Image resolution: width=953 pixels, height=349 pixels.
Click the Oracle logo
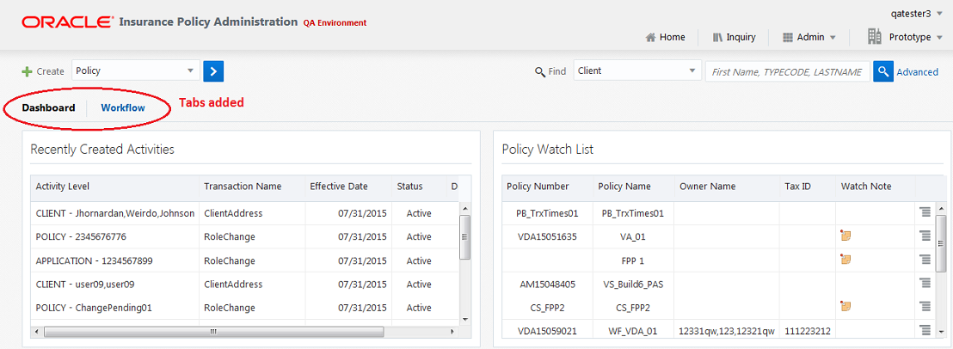point(67,22)
